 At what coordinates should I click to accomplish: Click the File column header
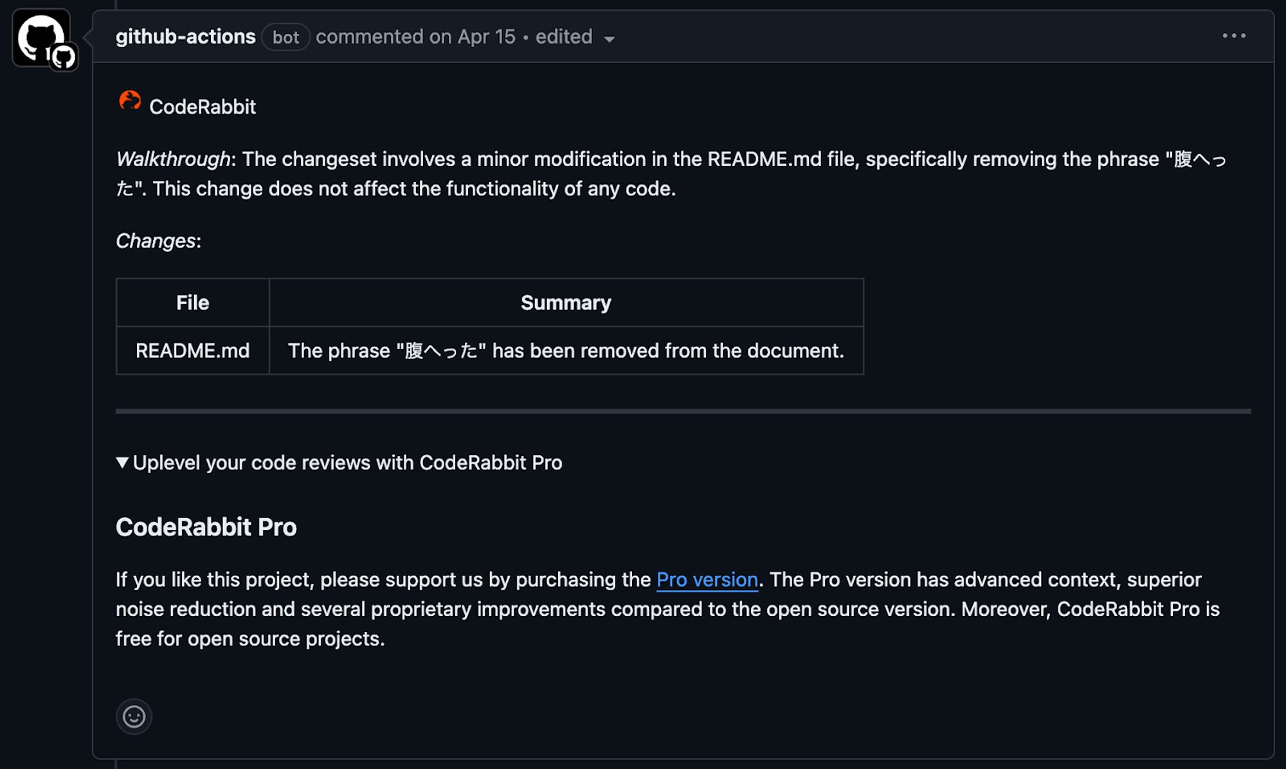tap(192, 302)
